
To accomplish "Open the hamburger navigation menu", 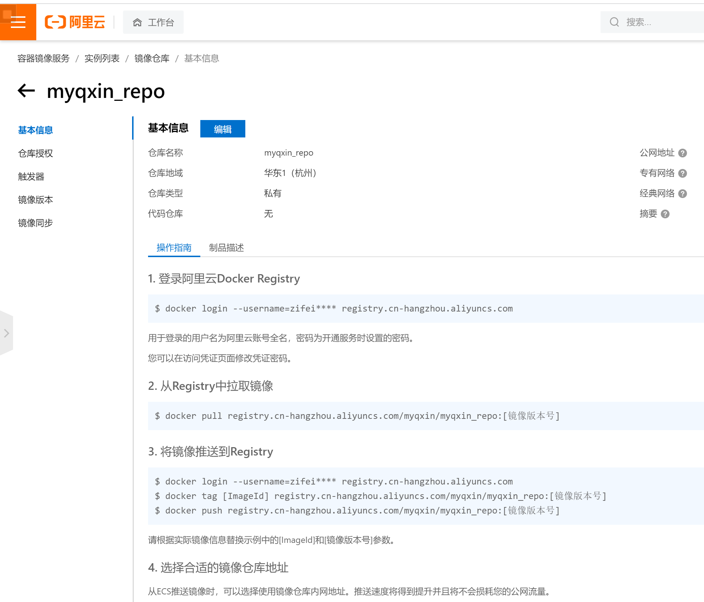I will tap(18, 22).
